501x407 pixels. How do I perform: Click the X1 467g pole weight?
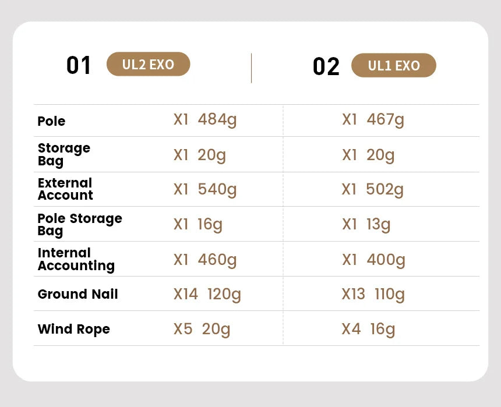pyautogui.click(x=373, y=120)
